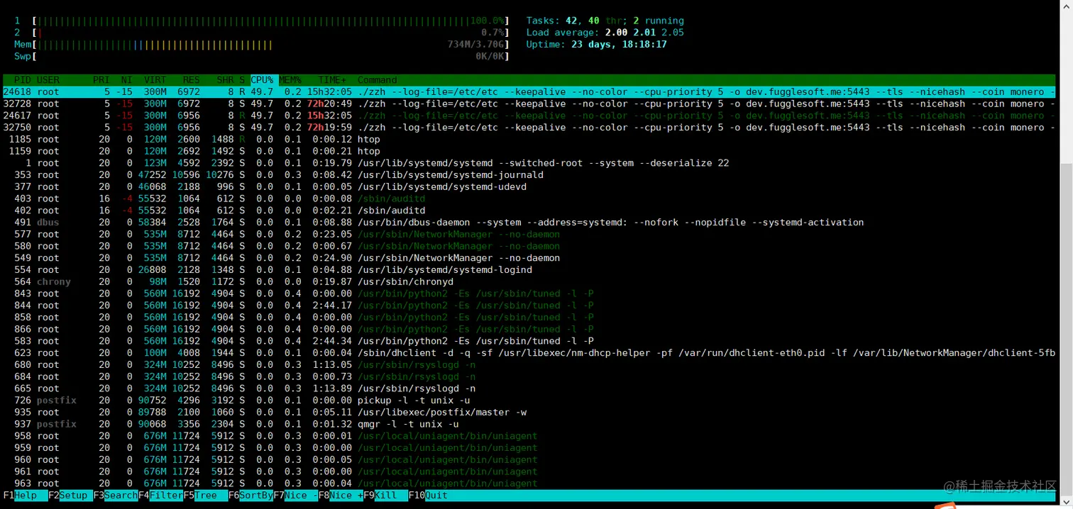The width and height of the screenshot is (1073, 509).
Task: Sort by the MEM% column header
Action: 290,80
